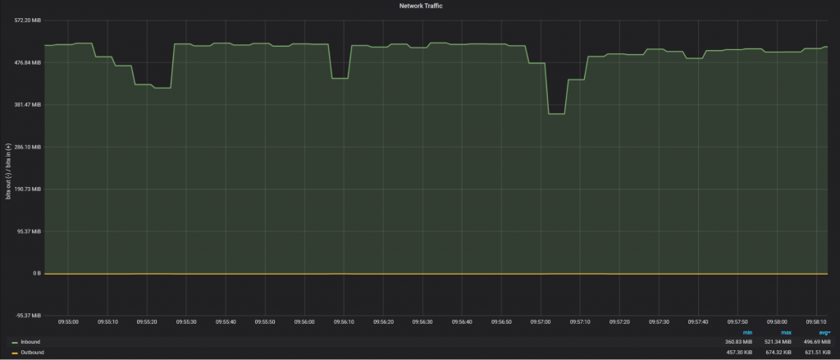Sort legend by max column header
840x360 pixels.
[x=786, y=332]
